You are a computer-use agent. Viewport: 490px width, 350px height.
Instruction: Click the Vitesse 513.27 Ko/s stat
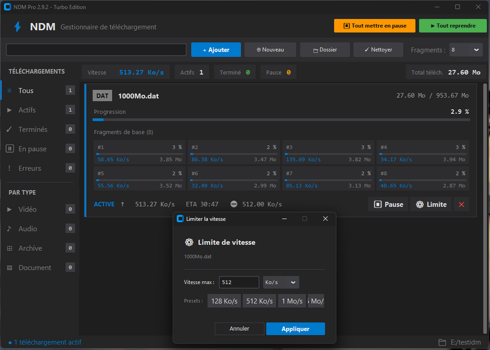point(126,72)
